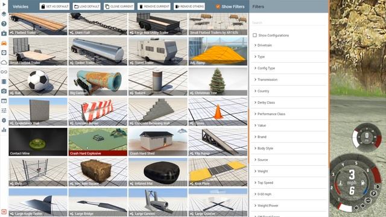386x217 pixels.
Task: Open the UI apps window icon
Action: [4, 101]
